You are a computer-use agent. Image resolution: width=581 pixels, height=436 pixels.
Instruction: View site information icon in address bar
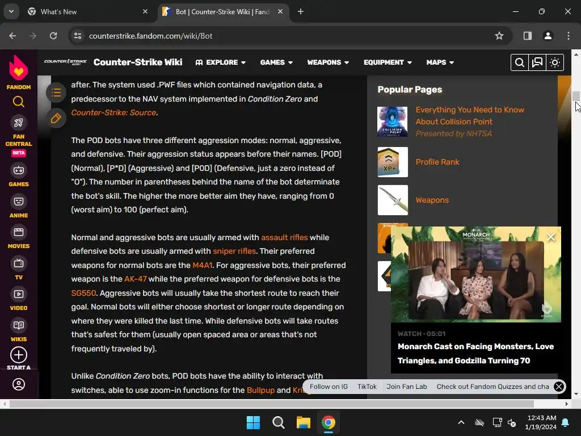click(x=78, y=36)
